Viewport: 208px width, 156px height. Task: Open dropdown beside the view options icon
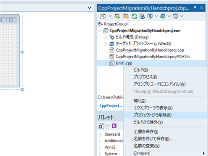[x=156, y=16]
